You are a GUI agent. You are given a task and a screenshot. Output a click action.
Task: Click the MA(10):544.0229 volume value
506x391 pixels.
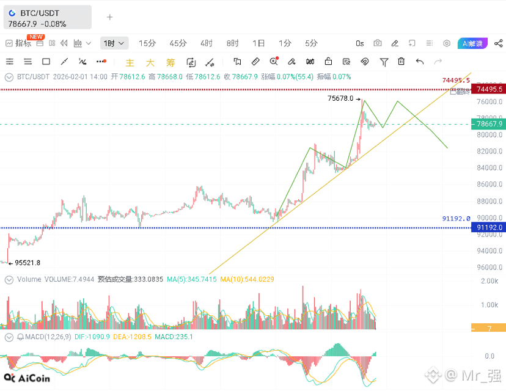pos(247,279)
